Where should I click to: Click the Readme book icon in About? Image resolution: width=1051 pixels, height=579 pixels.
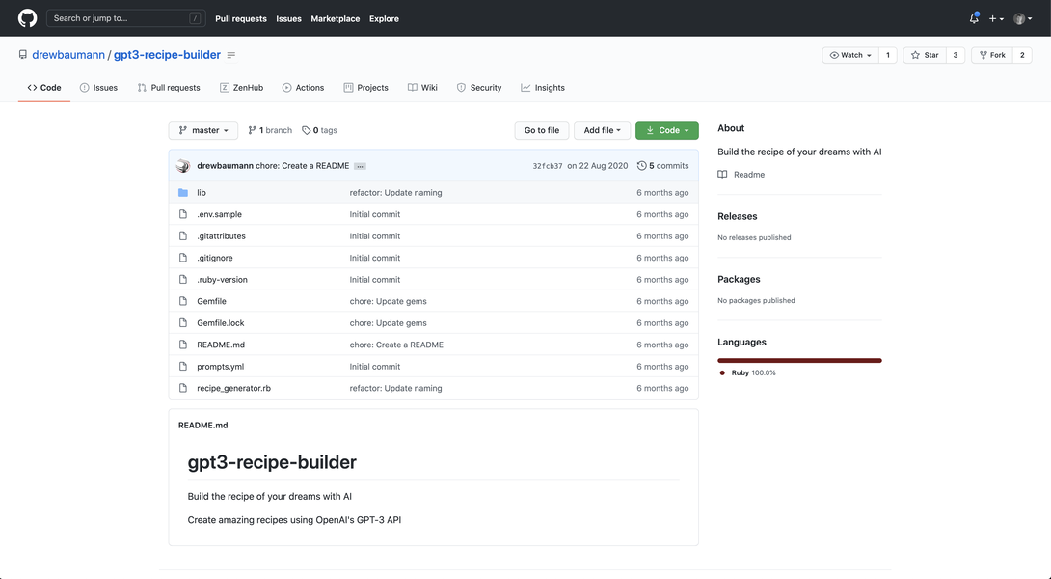point(721,174)
